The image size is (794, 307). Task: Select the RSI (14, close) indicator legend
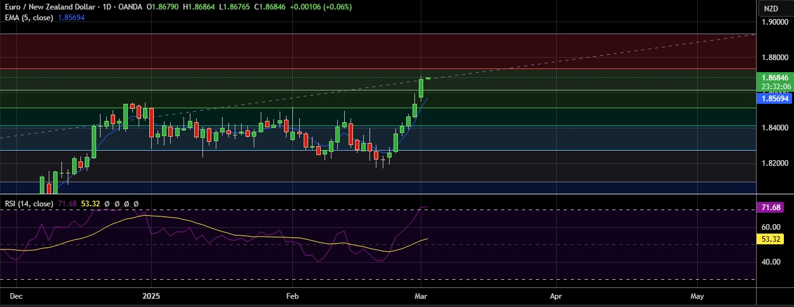click(x=29, y=204)
